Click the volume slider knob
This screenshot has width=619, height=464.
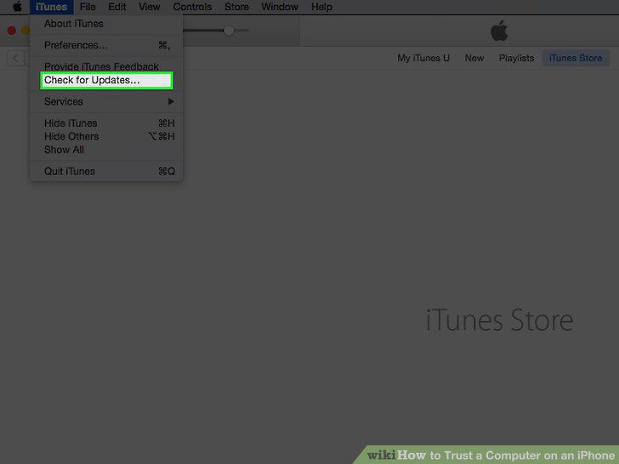[x=229, y=31]
